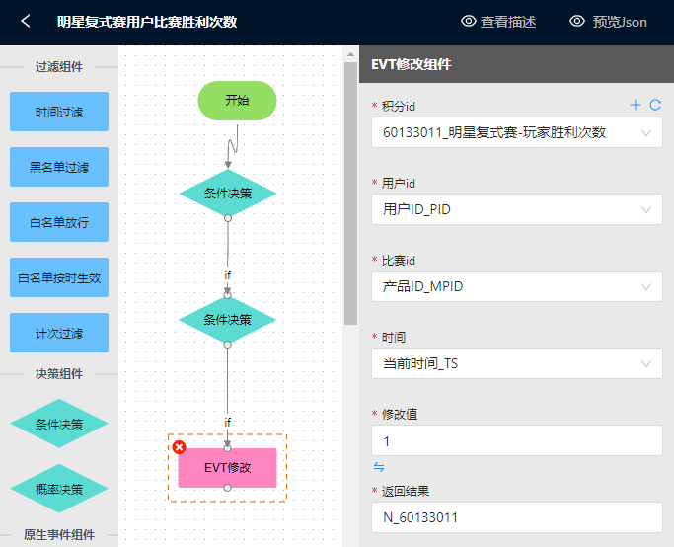Click the 修改值 input field
Viewport: 674px width, 547px height.
[x=516, y=440]
